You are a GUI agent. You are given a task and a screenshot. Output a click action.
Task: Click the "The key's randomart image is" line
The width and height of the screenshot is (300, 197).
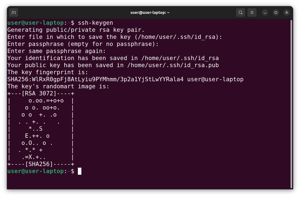point(58,86)
